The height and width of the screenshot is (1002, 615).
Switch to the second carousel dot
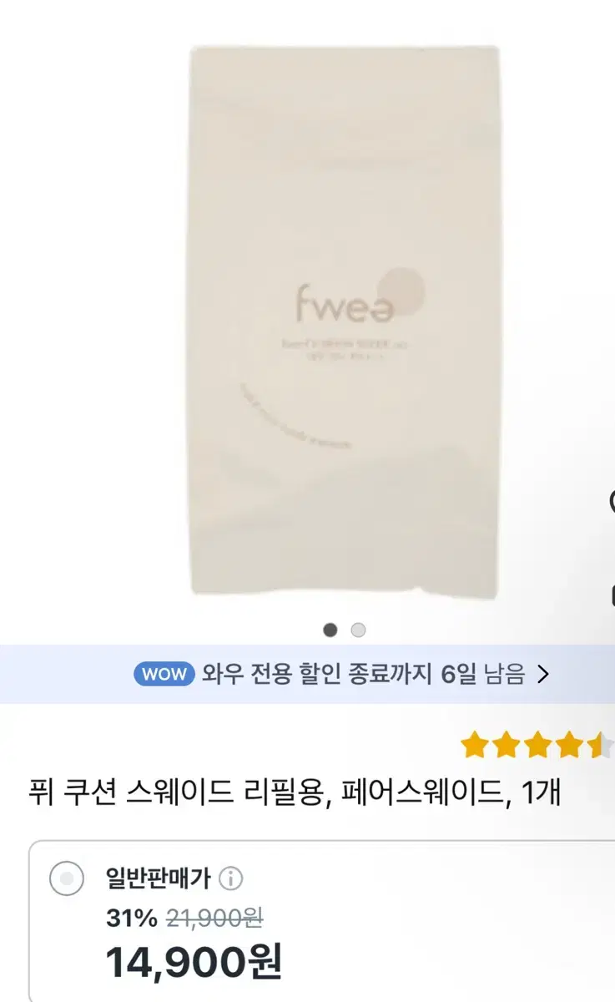click(358, 630)
